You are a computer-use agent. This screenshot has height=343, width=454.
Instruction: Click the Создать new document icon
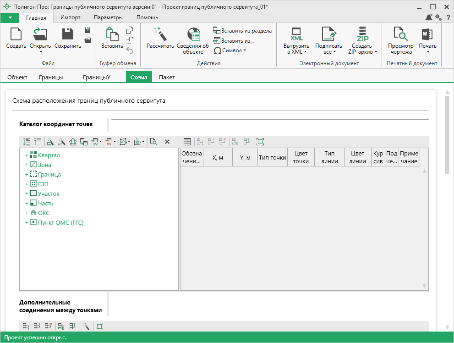point(16,35)
